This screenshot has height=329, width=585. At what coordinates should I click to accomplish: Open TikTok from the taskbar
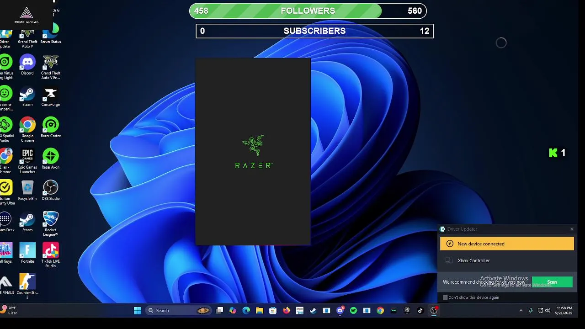420,311
